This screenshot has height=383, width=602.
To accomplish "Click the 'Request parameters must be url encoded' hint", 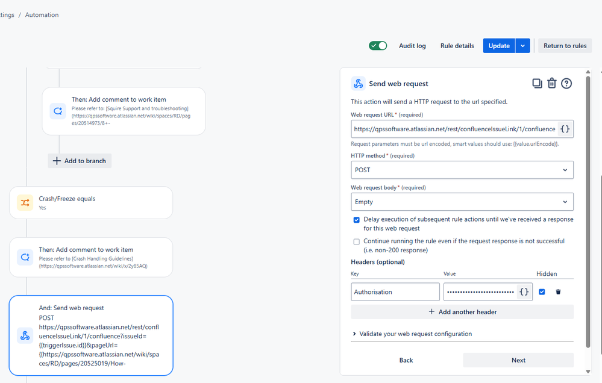I will click(x=455, y=144).
